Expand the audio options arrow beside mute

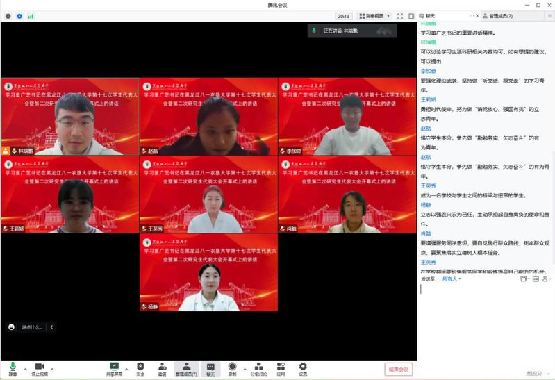(25, 369)
